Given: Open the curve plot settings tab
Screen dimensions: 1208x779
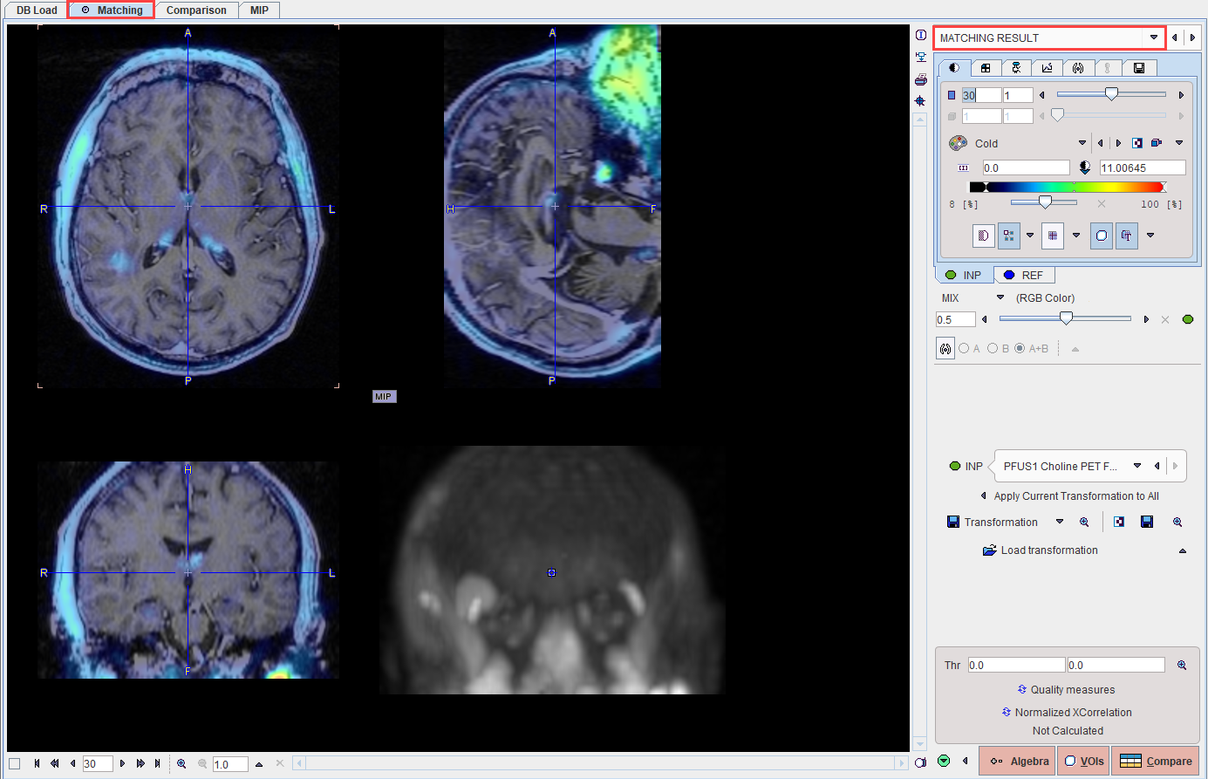Looking at the screenshot, I should pos(1047,68).
